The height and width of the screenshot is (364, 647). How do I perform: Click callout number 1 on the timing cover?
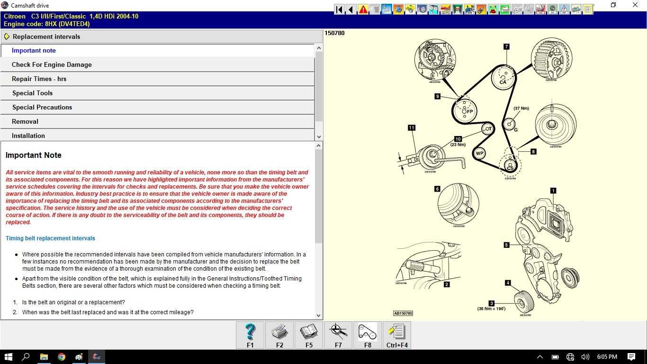[x=553, y=191]
